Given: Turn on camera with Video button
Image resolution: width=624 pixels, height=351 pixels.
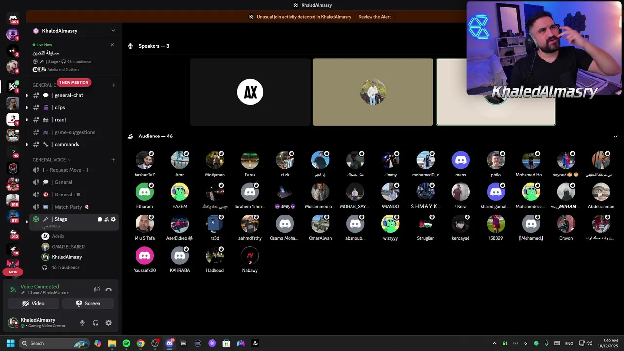Looking at the screenshot, I should tap(33, 303).
